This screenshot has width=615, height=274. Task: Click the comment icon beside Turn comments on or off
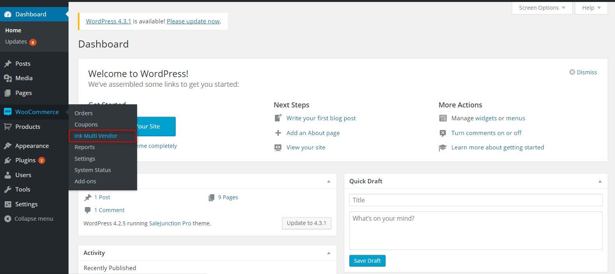pyautogui.click(x=443, y=133)
